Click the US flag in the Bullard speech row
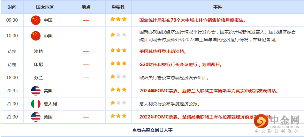The height and width of the screenshot is (137, 304). pos(36,117)
